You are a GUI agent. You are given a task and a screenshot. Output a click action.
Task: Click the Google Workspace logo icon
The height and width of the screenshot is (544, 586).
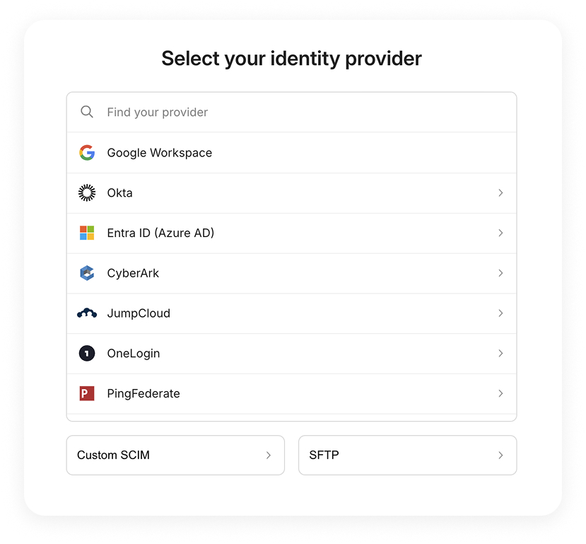(x=87, y=153)
